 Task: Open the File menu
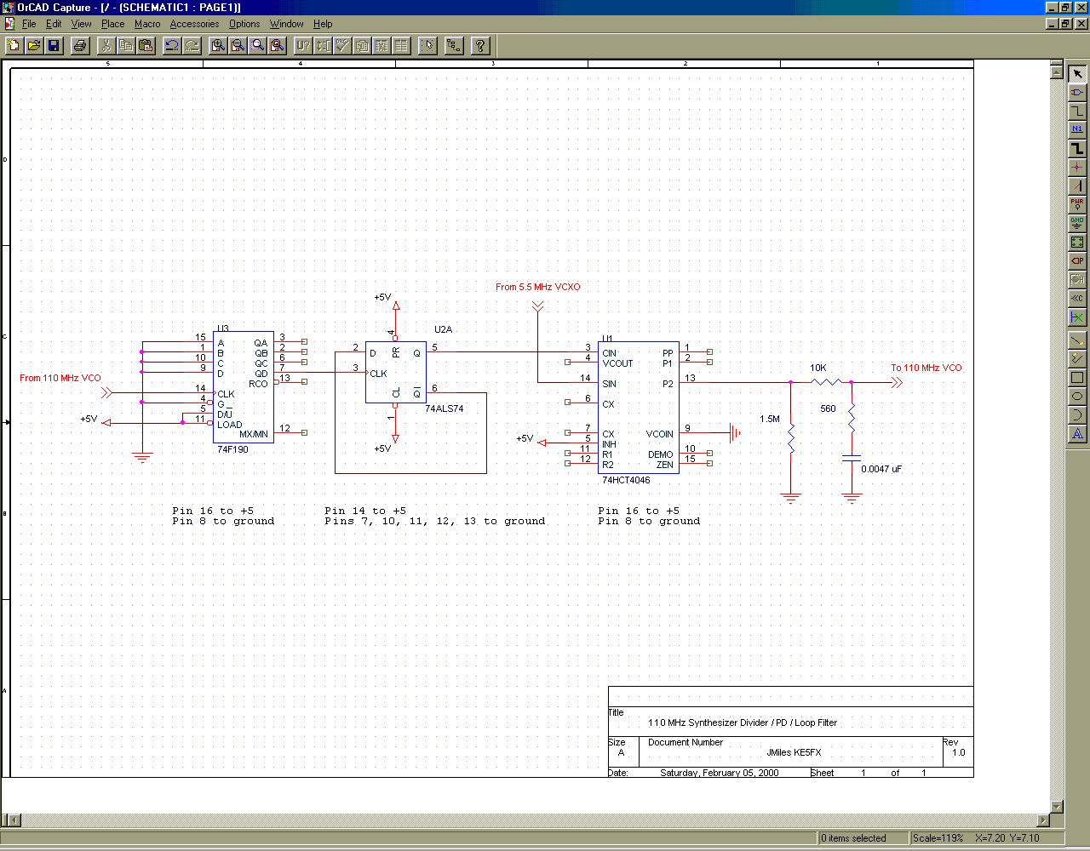pyautogui.click(x=29, y=24)
